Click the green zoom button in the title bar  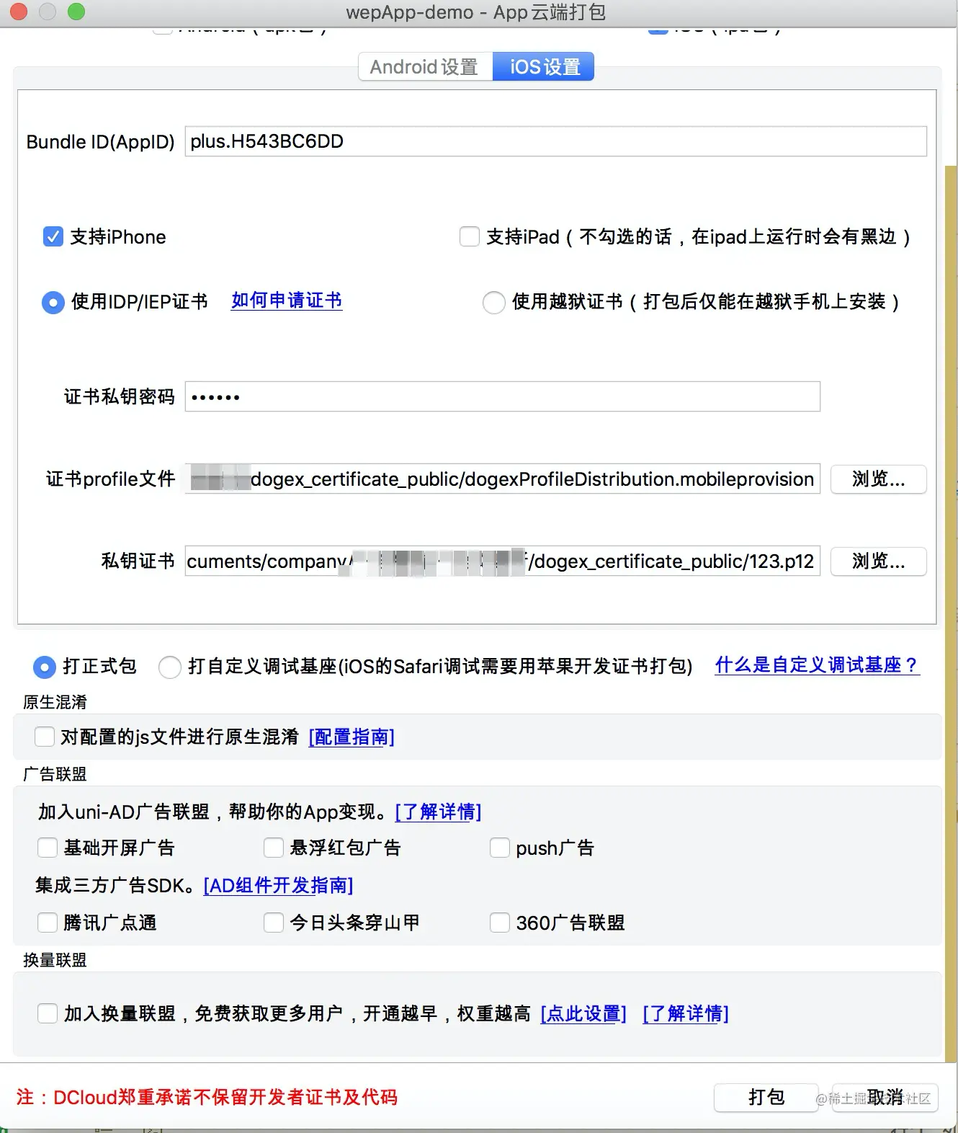click(76, 12)
